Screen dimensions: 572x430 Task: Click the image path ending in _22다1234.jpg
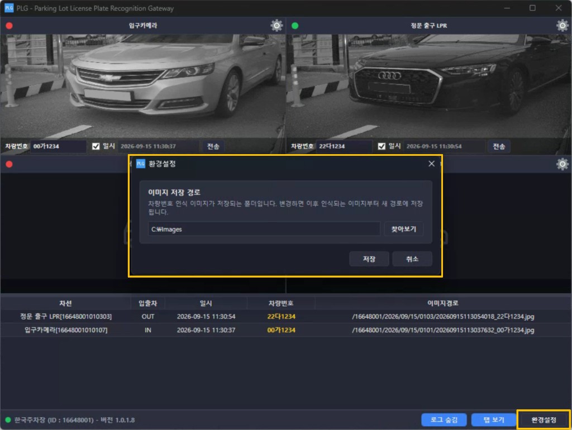tap(443, 317)
